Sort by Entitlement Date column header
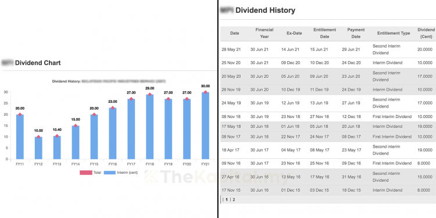The image size is (436, 218). 324,33
